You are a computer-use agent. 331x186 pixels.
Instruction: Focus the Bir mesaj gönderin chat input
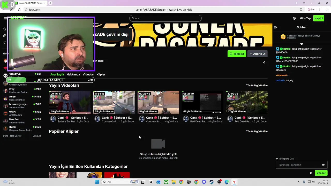click(302, 165)
